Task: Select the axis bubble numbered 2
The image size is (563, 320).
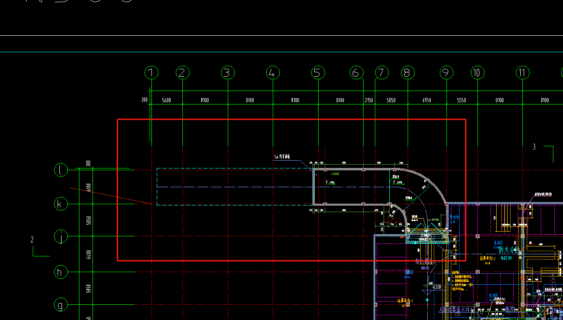Action: click(182, 73)
